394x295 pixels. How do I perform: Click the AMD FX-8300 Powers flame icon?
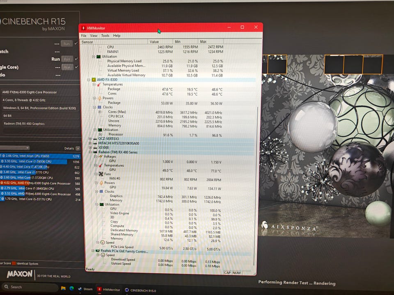(x=99, y=98)
